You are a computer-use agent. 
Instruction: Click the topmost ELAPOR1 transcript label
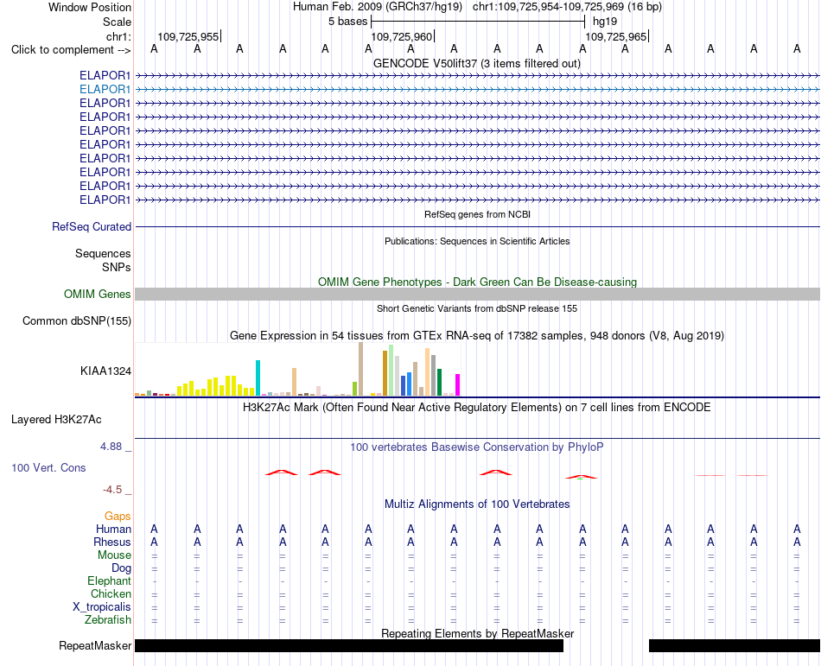tap(105, 76)
